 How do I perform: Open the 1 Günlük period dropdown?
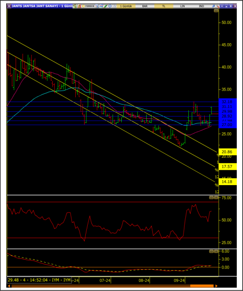[x=126, y=6]
